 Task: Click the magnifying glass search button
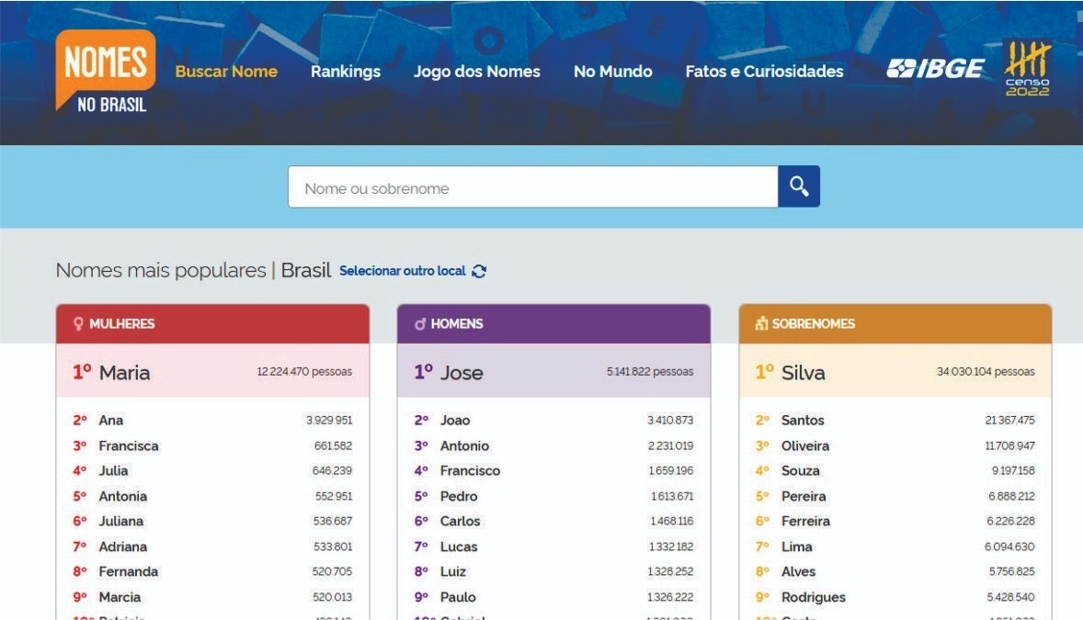[x=798, y=186]
